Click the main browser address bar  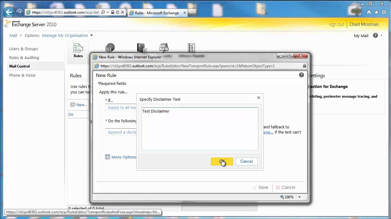tap(65, 12)
